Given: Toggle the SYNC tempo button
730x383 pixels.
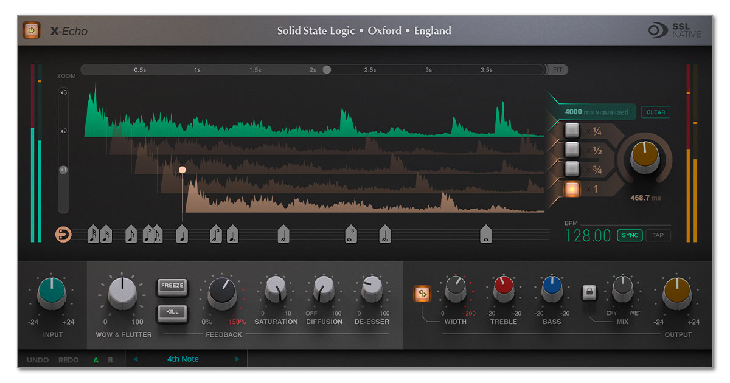Looking at the screenshot, I should 630,235.
